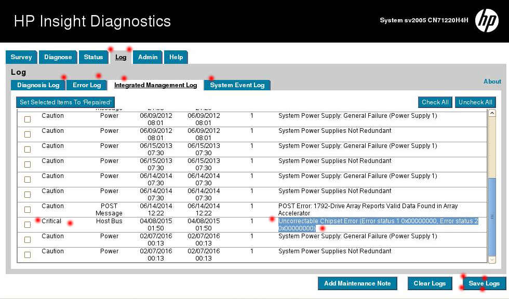
Task: Check the 06/09/2012 Not Redundant row checkbox
Action: [28, 134]
